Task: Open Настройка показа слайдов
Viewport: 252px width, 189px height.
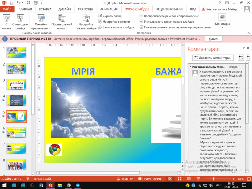Action: pyautogui.click(x=86, y=22)
